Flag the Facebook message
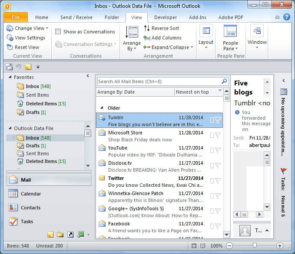The image size is (295, 254). coord(218,226)
